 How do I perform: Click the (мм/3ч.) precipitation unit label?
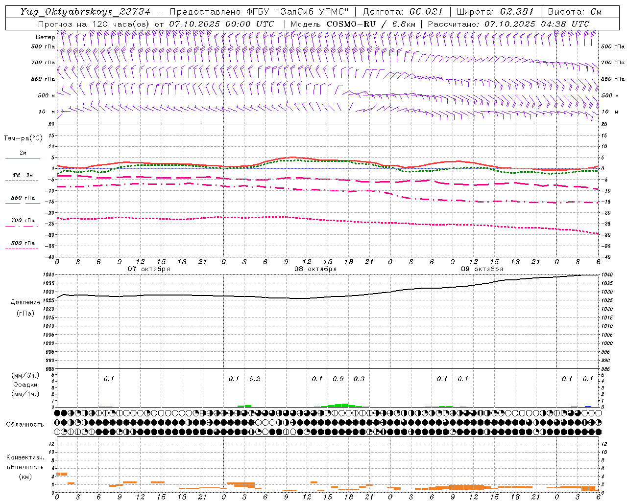tap(25, 375)
